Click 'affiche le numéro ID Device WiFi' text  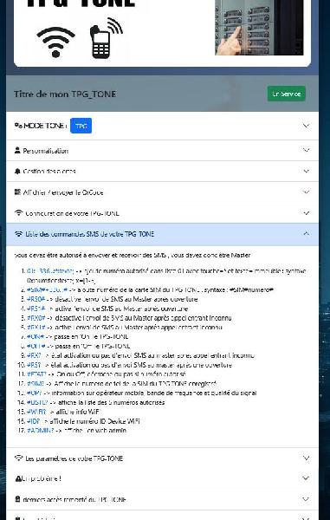pos(94,421)
